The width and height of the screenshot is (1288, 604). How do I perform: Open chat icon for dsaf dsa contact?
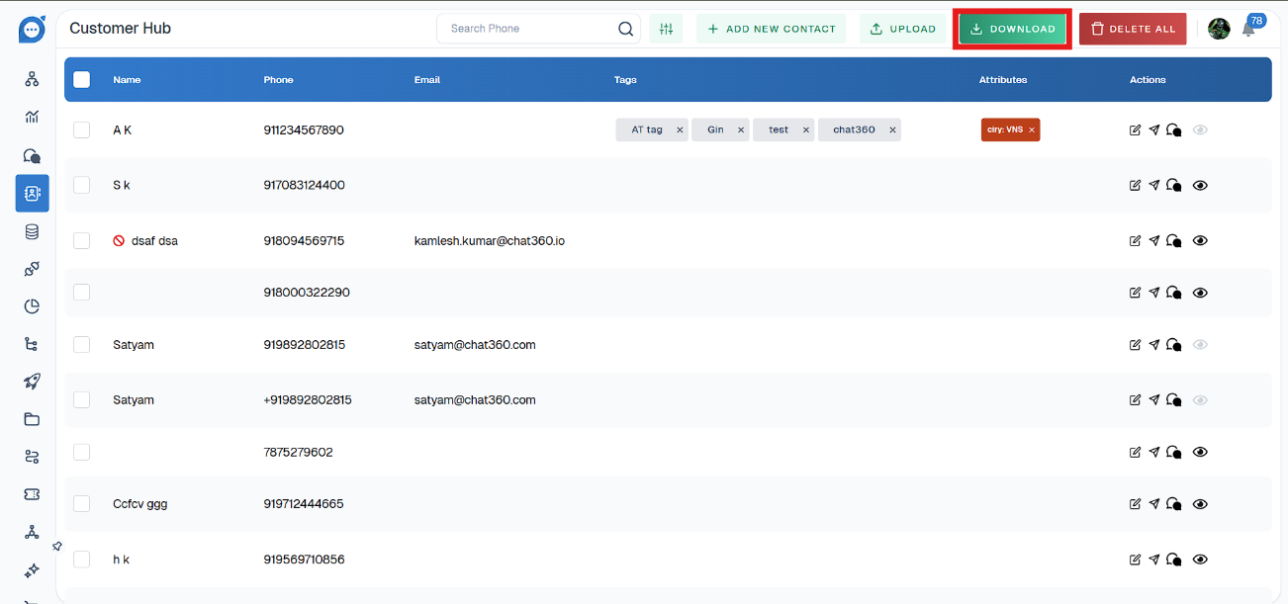(1174, 240)
